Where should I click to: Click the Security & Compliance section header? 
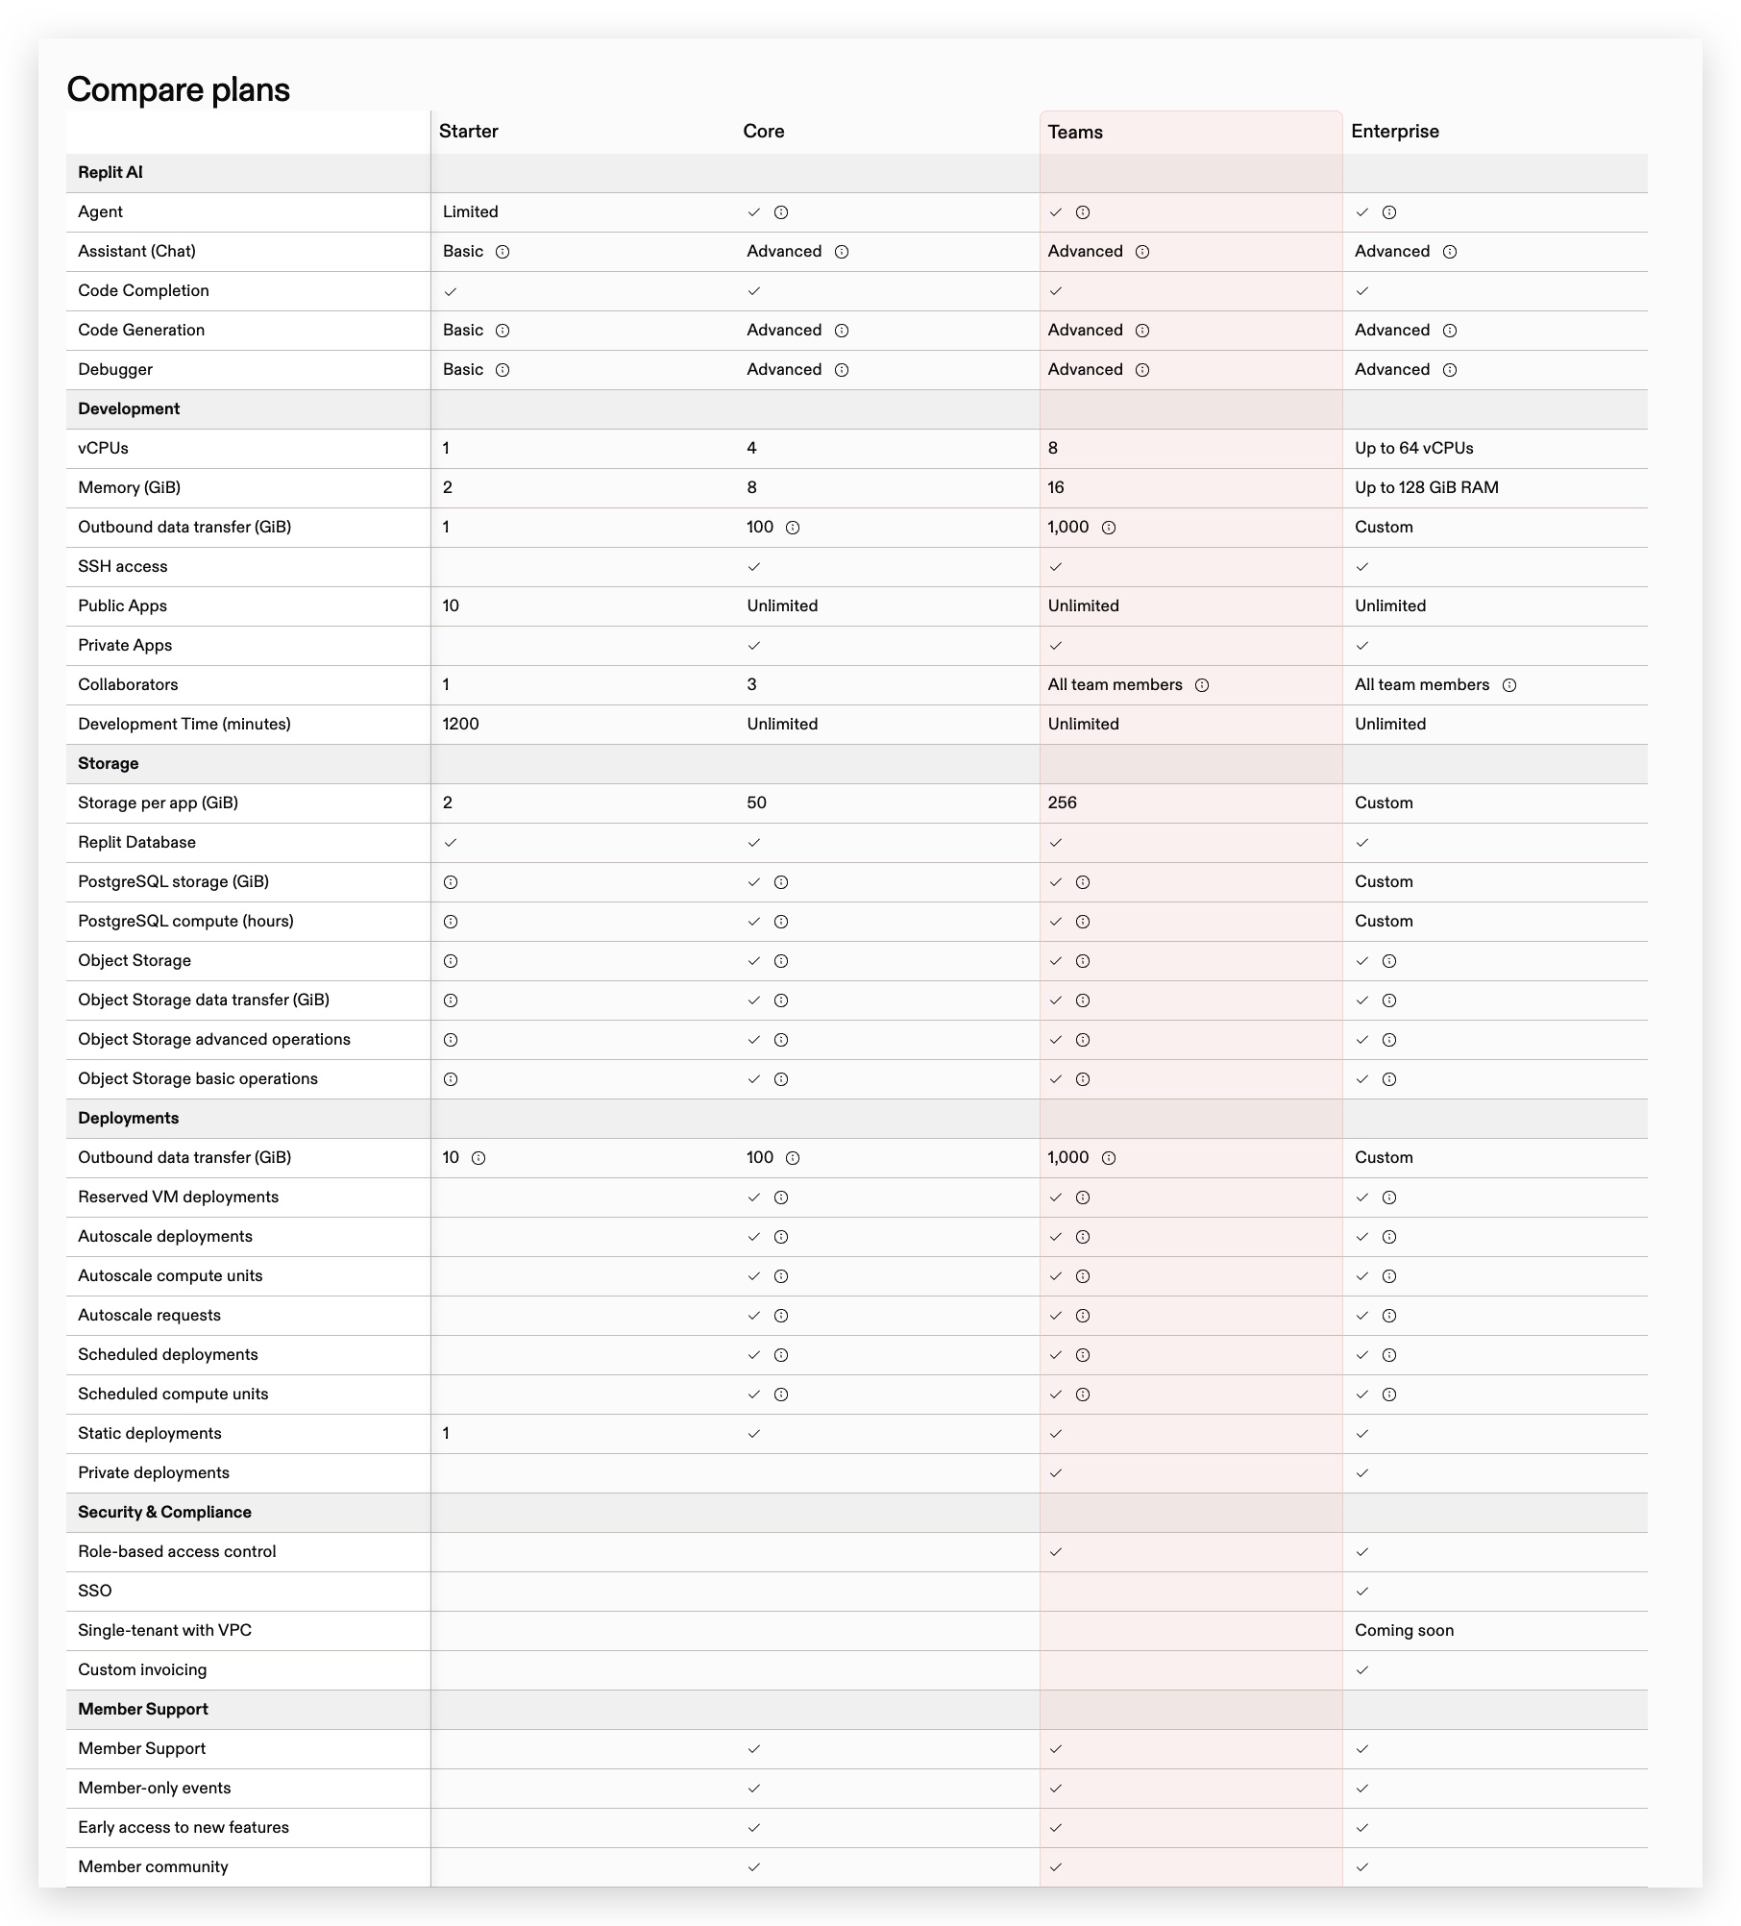pyautogui.click(x=164, y=1512)
